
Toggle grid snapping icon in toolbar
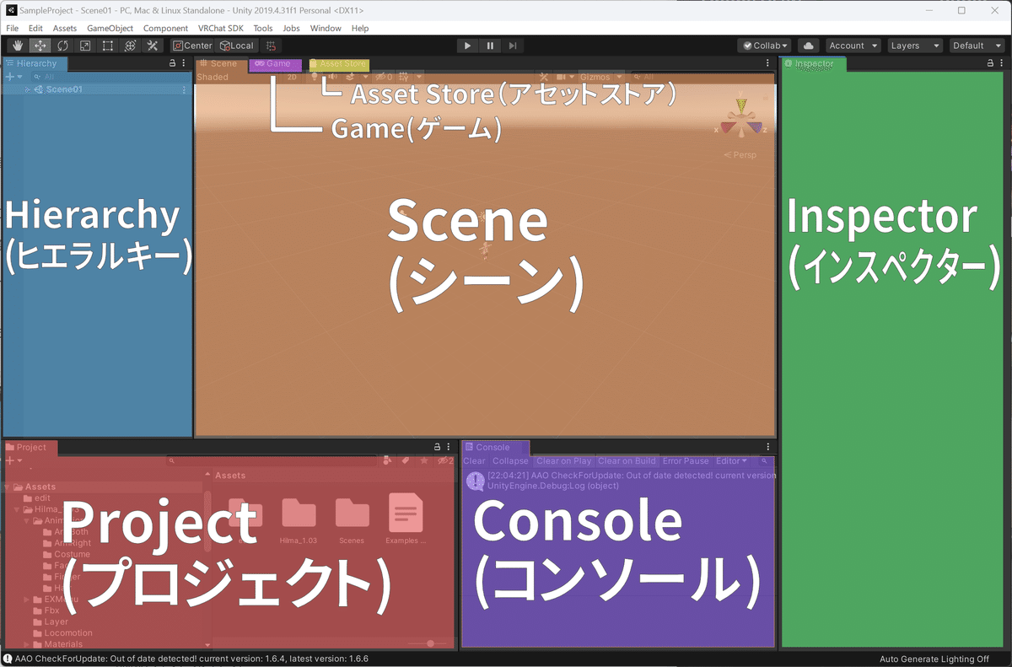[x=270, y=46]
